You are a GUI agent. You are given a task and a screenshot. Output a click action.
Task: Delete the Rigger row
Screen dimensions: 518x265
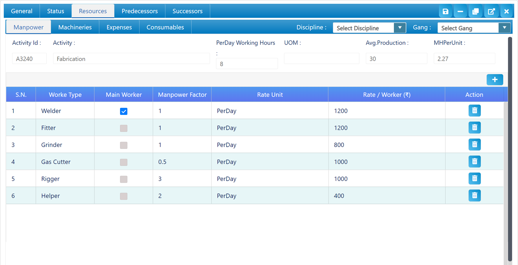coord(474,178)
